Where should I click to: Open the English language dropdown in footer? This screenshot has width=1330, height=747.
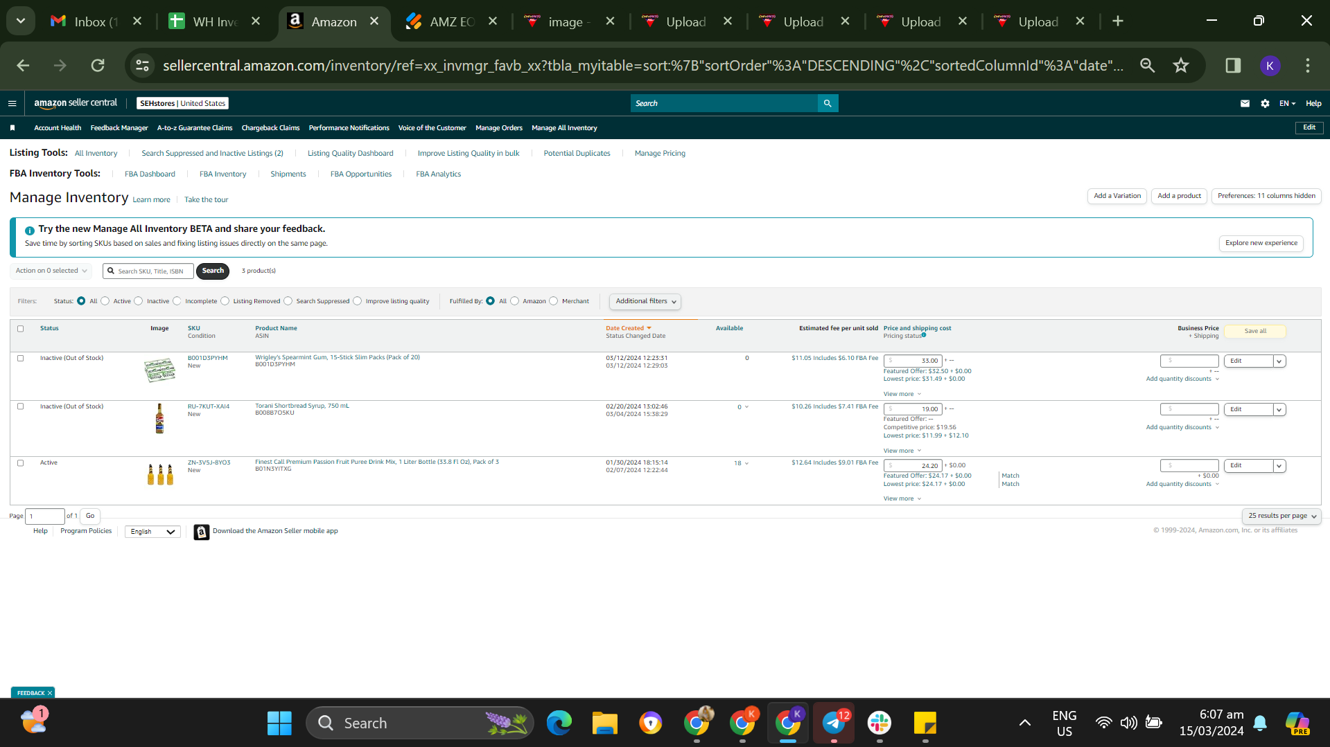click(152, 532)
